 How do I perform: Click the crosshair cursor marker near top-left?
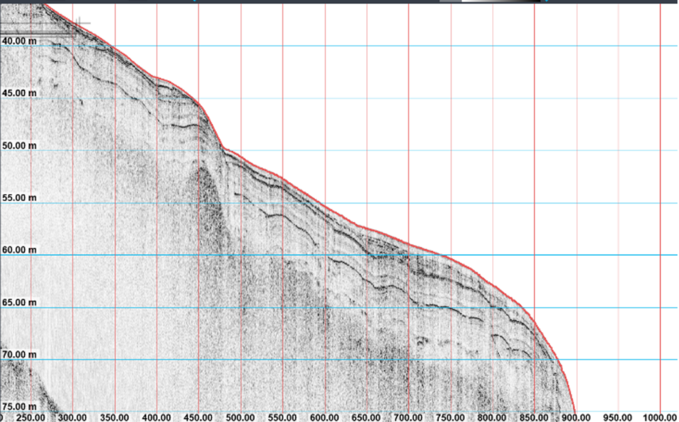tap(79, 23)
